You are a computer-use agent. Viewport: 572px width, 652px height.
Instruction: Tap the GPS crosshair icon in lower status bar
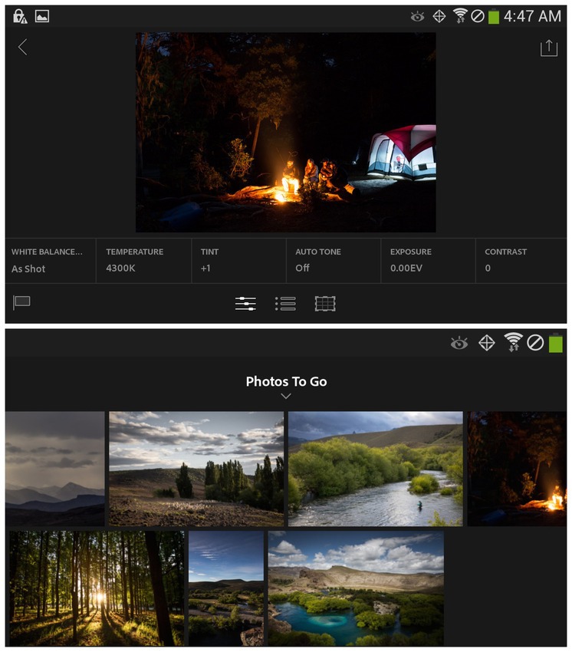click(486, 343)
